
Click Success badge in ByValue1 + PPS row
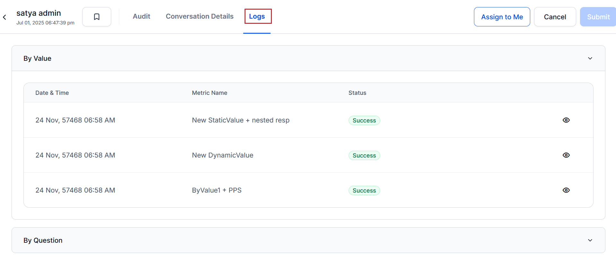364,191
